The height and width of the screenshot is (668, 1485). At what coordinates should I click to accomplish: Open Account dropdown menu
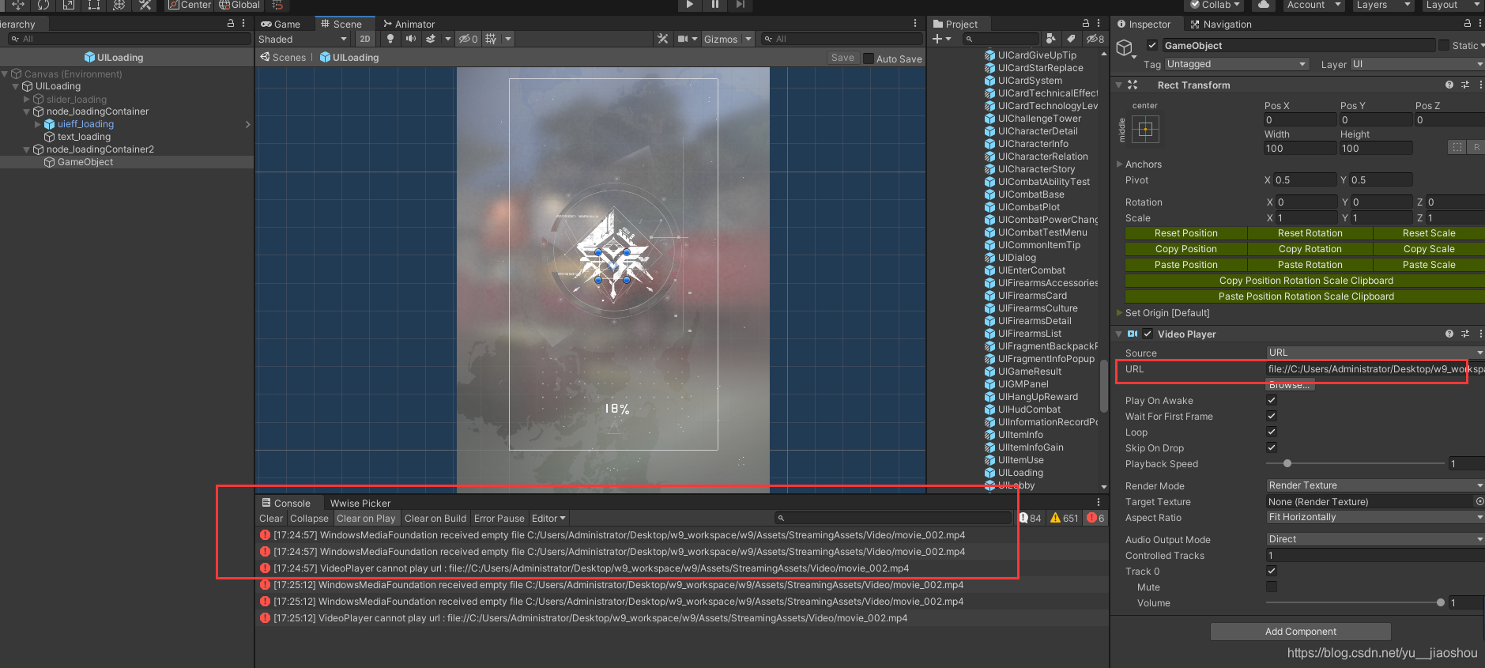point(1314,5)
